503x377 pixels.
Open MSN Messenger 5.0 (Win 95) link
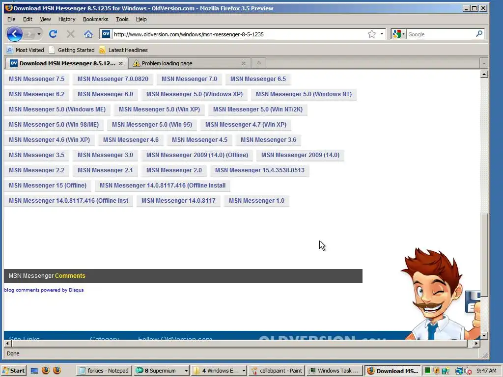152,125
